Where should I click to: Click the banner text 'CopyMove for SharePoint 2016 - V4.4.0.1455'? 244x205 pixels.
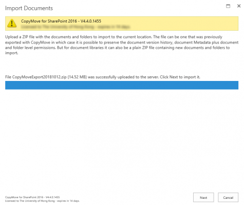point(61,21)
